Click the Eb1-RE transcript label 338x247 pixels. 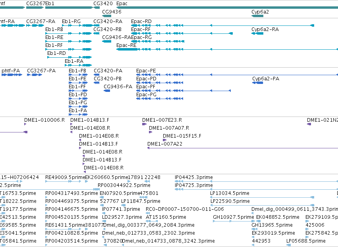coord(54,37)
